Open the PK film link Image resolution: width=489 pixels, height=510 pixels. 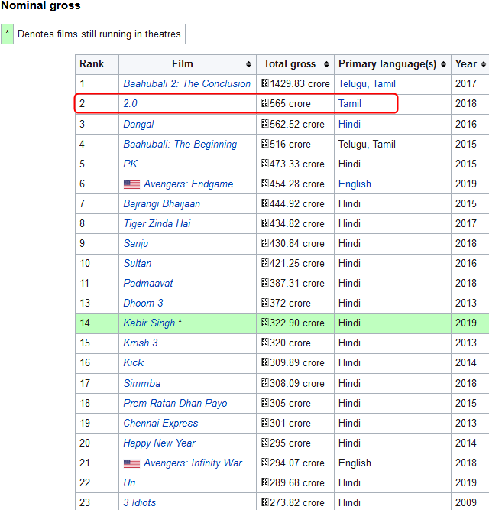tap(131, 164)
